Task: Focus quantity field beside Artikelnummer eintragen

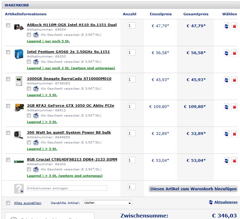Action: pos(132,187)
